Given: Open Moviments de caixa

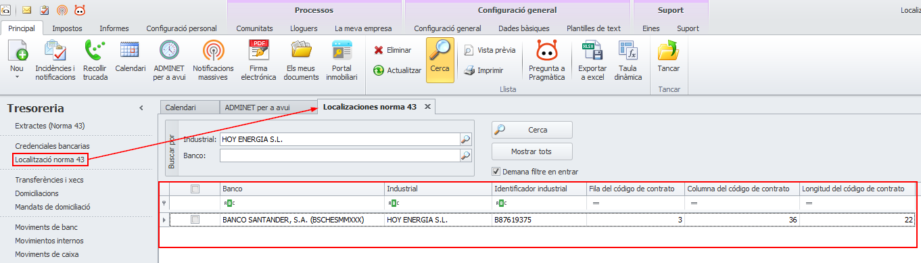Looking at the screenshot, I should tap(47, 254).
